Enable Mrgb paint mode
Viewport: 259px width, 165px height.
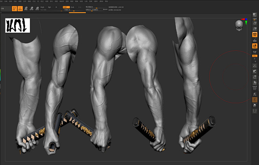[x=42, y=7]
